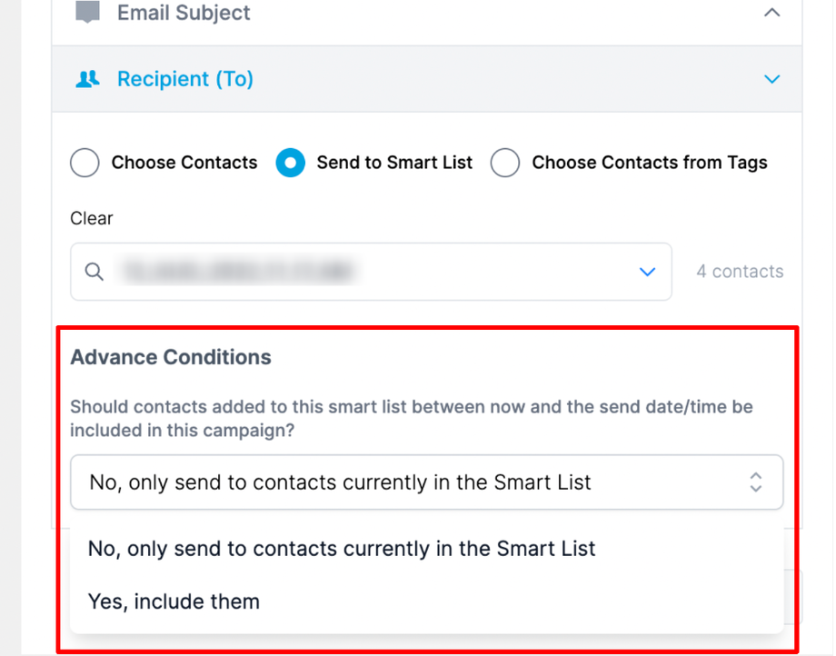
Task: Choose "No, only send to contacts currently" option
Action: coord(342,549)
